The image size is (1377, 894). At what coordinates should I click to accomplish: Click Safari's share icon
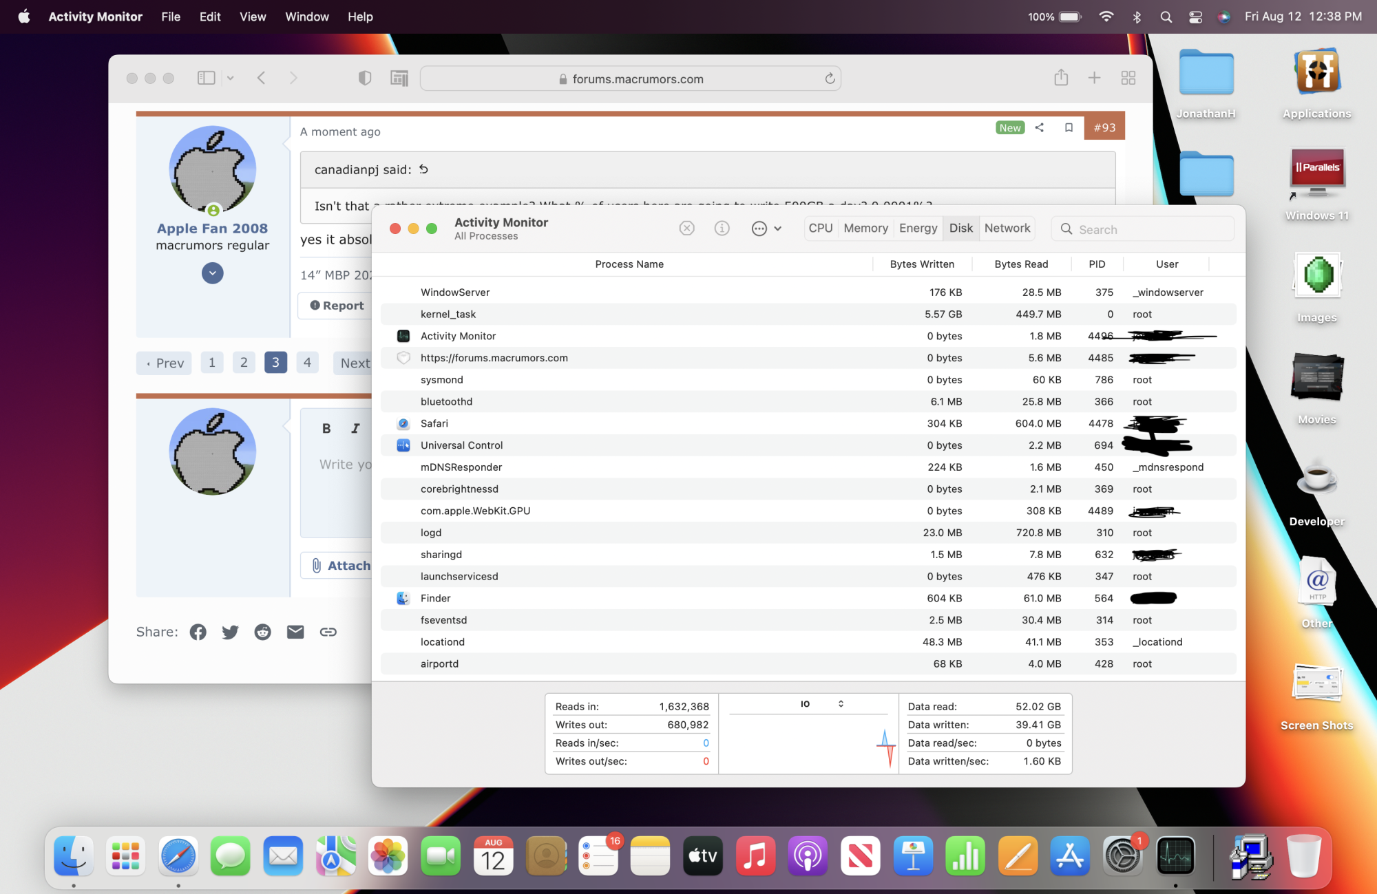pos(1060,78)
